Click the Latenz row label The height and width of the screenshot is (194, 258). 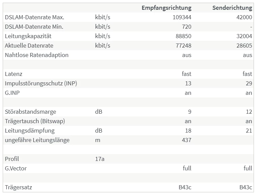(14, 74)
